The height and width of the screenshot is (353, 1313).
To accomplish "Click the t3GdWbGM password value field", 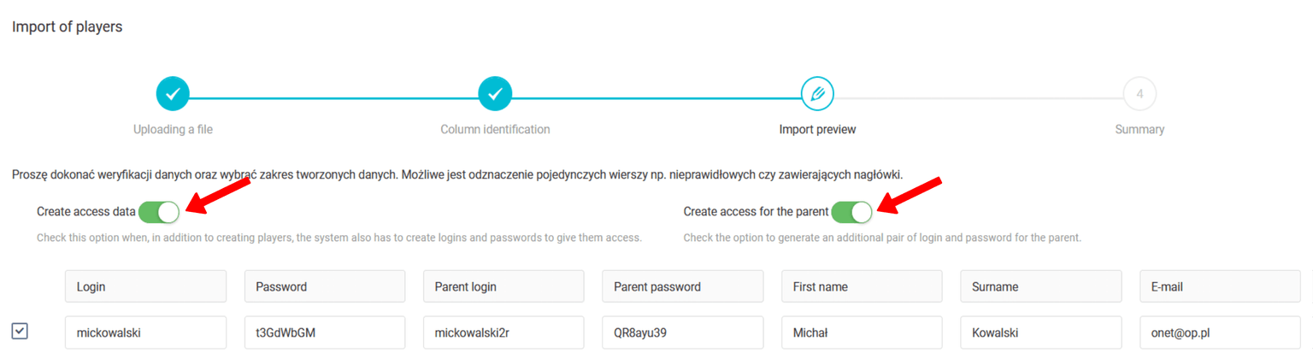I will coord(325,332).
